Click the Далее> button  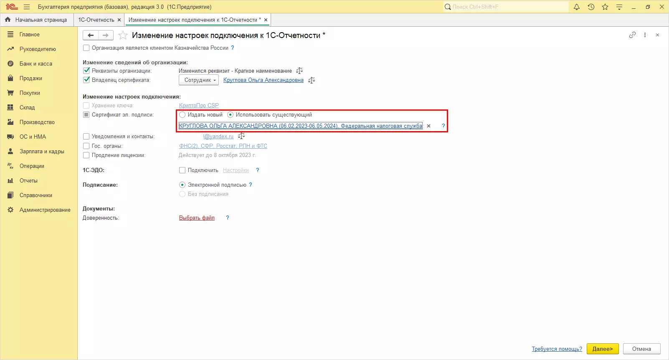coord(603,349)
